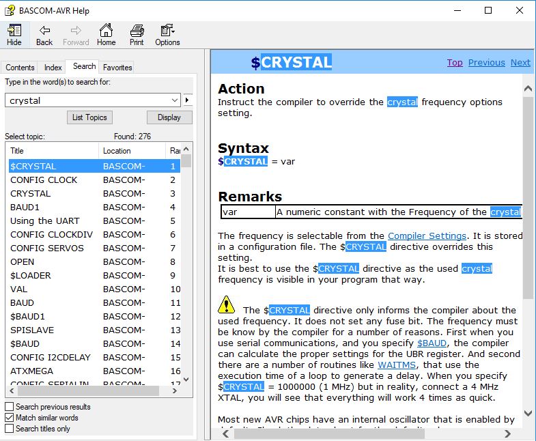Click help content vertical scrollbar thumb
Viewport: 536px width, 441px height.
(528, 197)
